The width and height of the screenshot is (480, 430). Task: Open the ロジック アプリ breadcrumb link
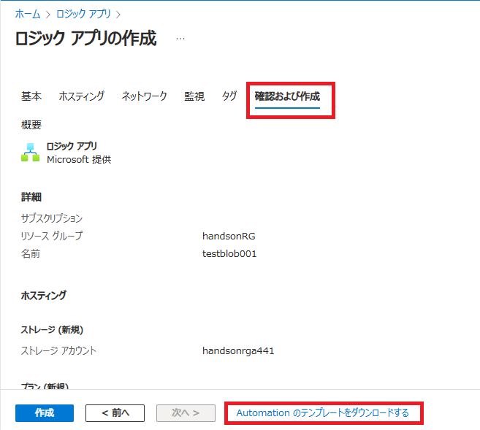pos(83,14)
